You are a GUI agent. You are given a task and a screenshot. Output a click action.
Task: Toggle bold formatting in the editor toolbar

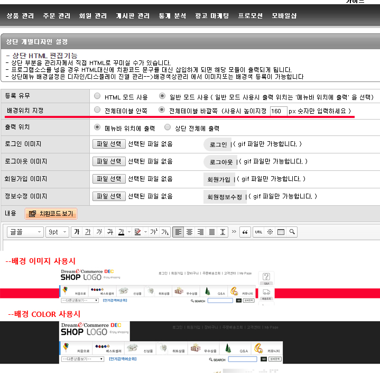click(x=77, y=232)
